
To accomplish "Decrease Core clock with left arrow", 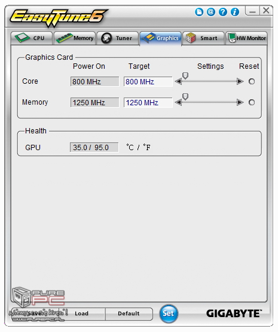I will (x=178, y=81).
